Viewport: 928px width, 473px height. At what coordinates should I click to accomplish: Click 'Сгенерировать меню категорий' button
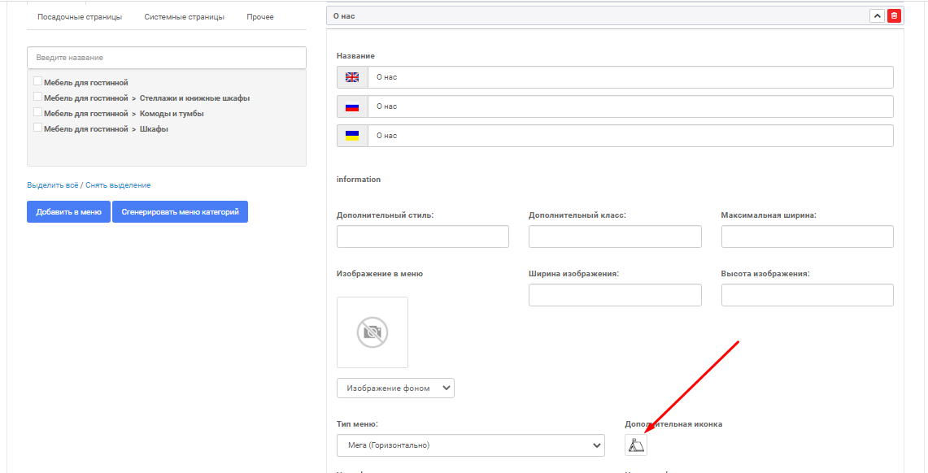pos(180,211)
